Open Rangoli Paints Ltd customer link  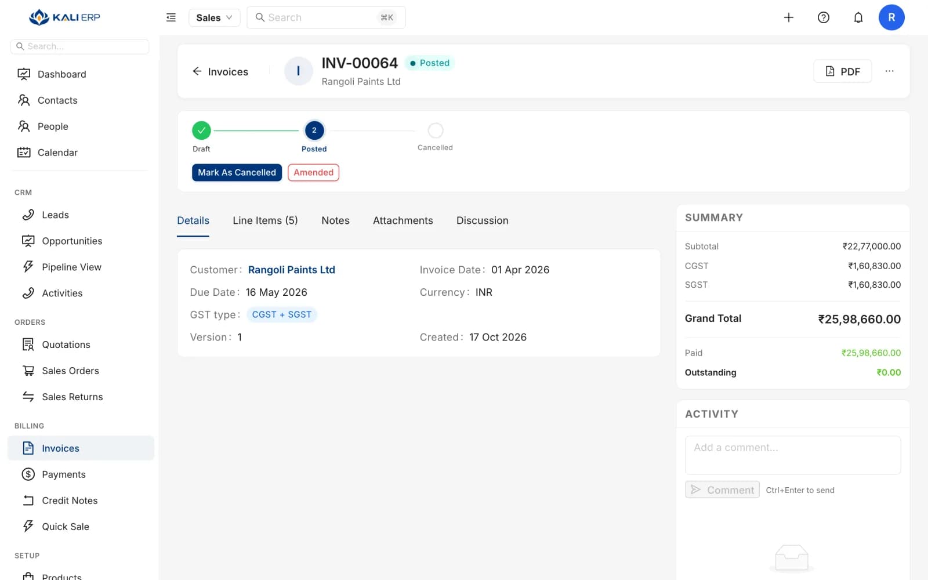pyautogui.click(x=292, y=270)
